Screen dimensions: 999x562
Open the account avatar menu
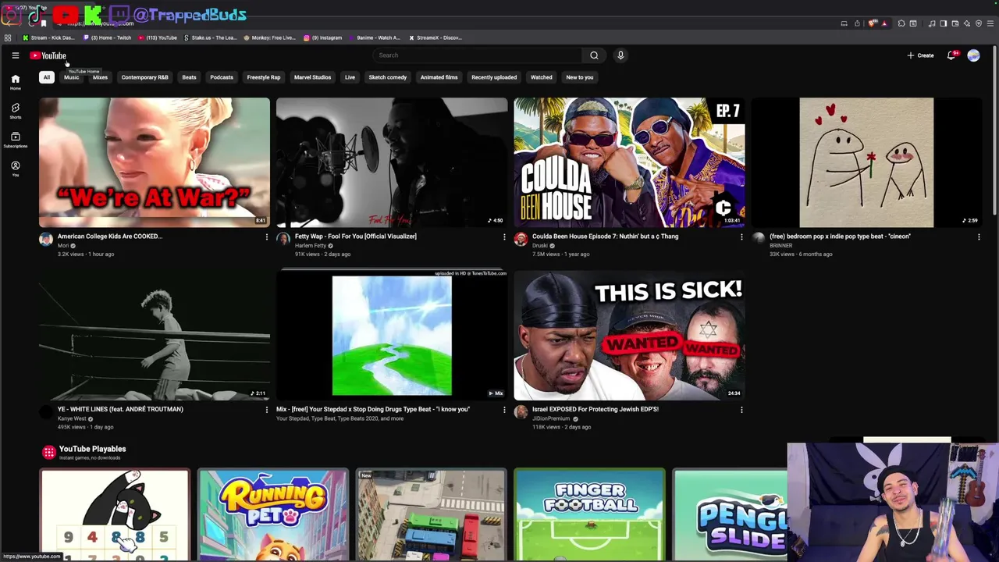973,55
